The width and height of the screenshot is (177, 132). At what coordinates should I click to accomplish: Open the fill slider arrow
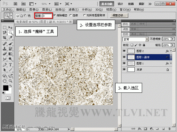pos(173,45)
